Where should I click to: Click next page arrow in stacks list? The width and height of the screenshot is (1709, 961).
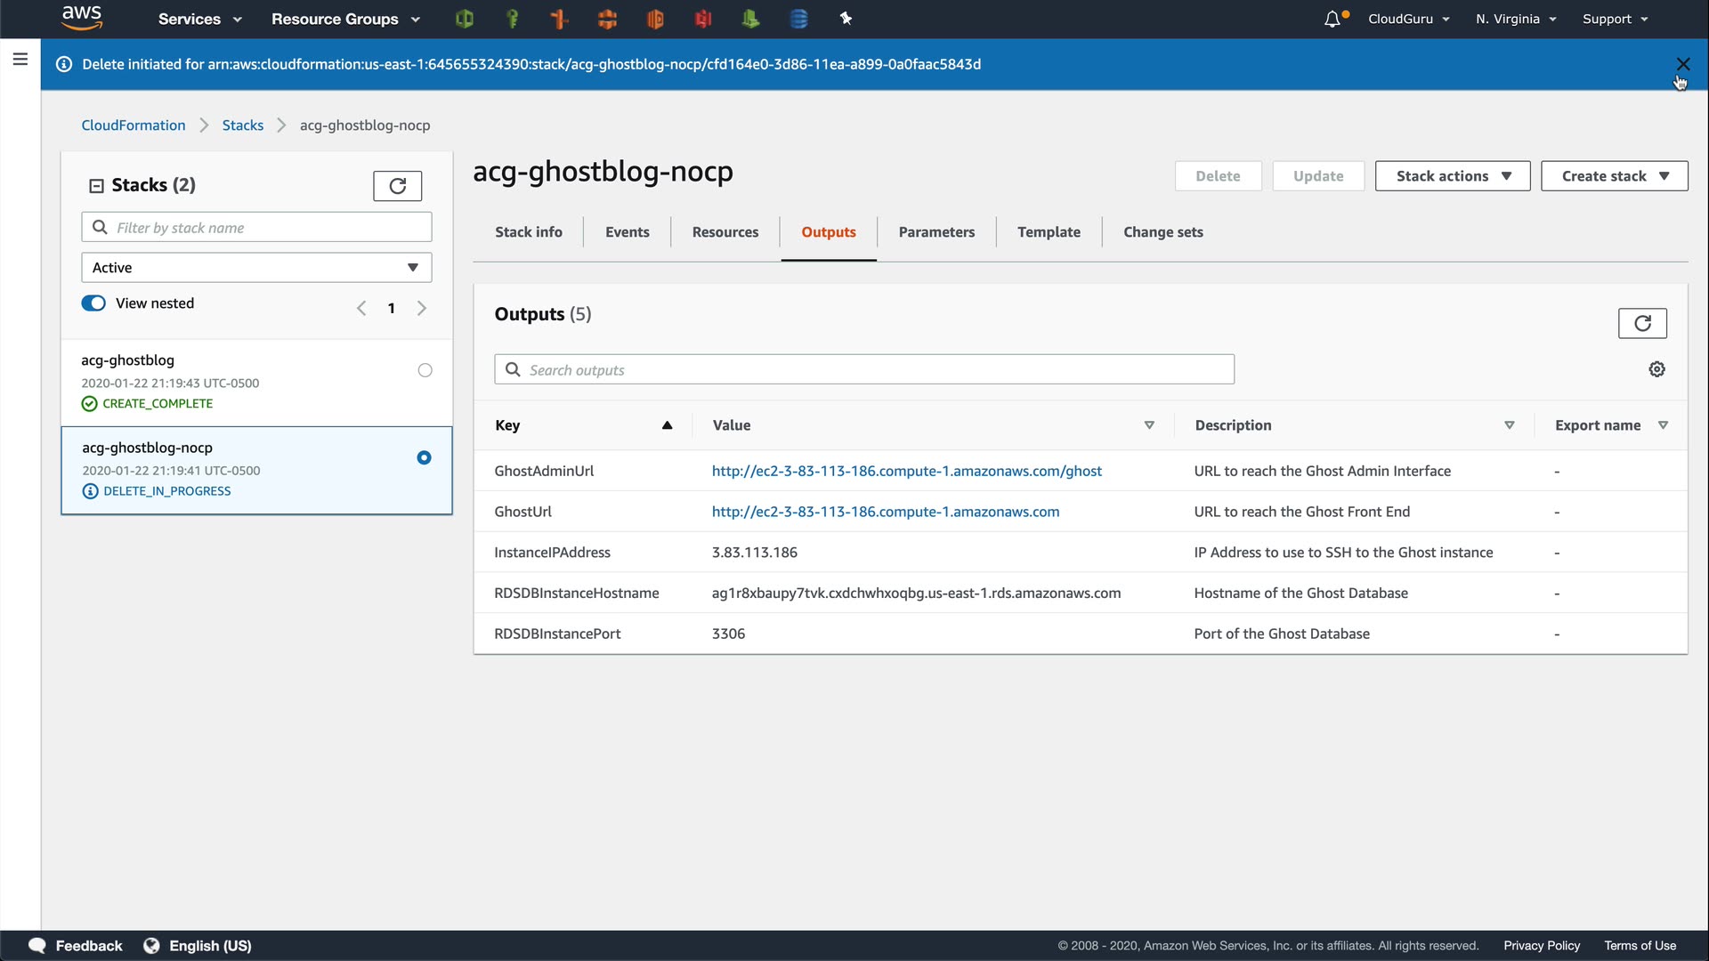pos(422,308)
